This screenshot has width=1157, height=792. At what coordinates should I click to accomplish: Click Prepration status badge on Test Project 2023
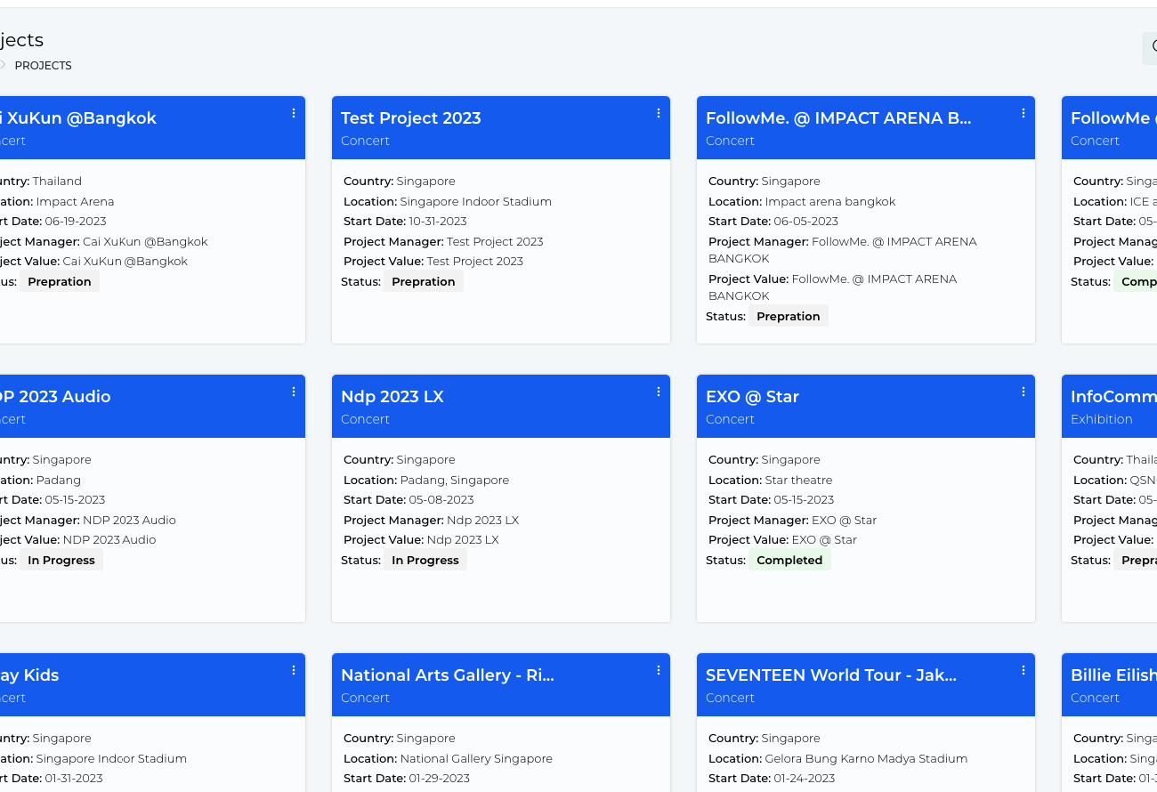pyautogui.click(x=423, y=282)
